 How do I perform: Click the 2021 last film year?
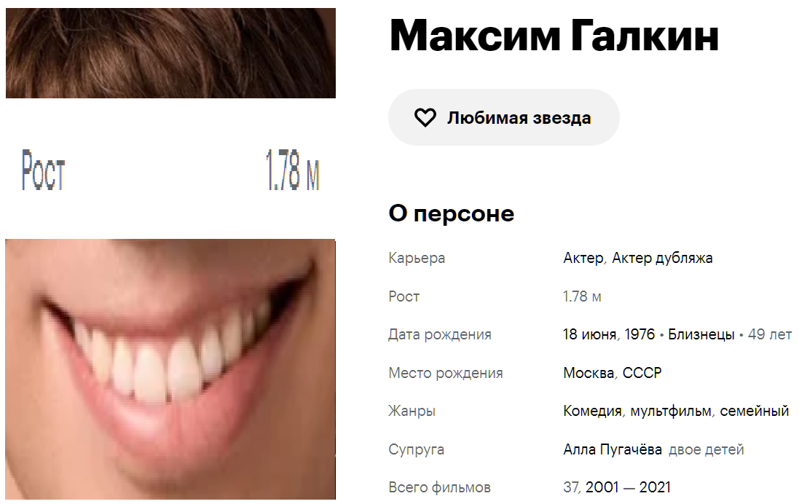(655, 487)
